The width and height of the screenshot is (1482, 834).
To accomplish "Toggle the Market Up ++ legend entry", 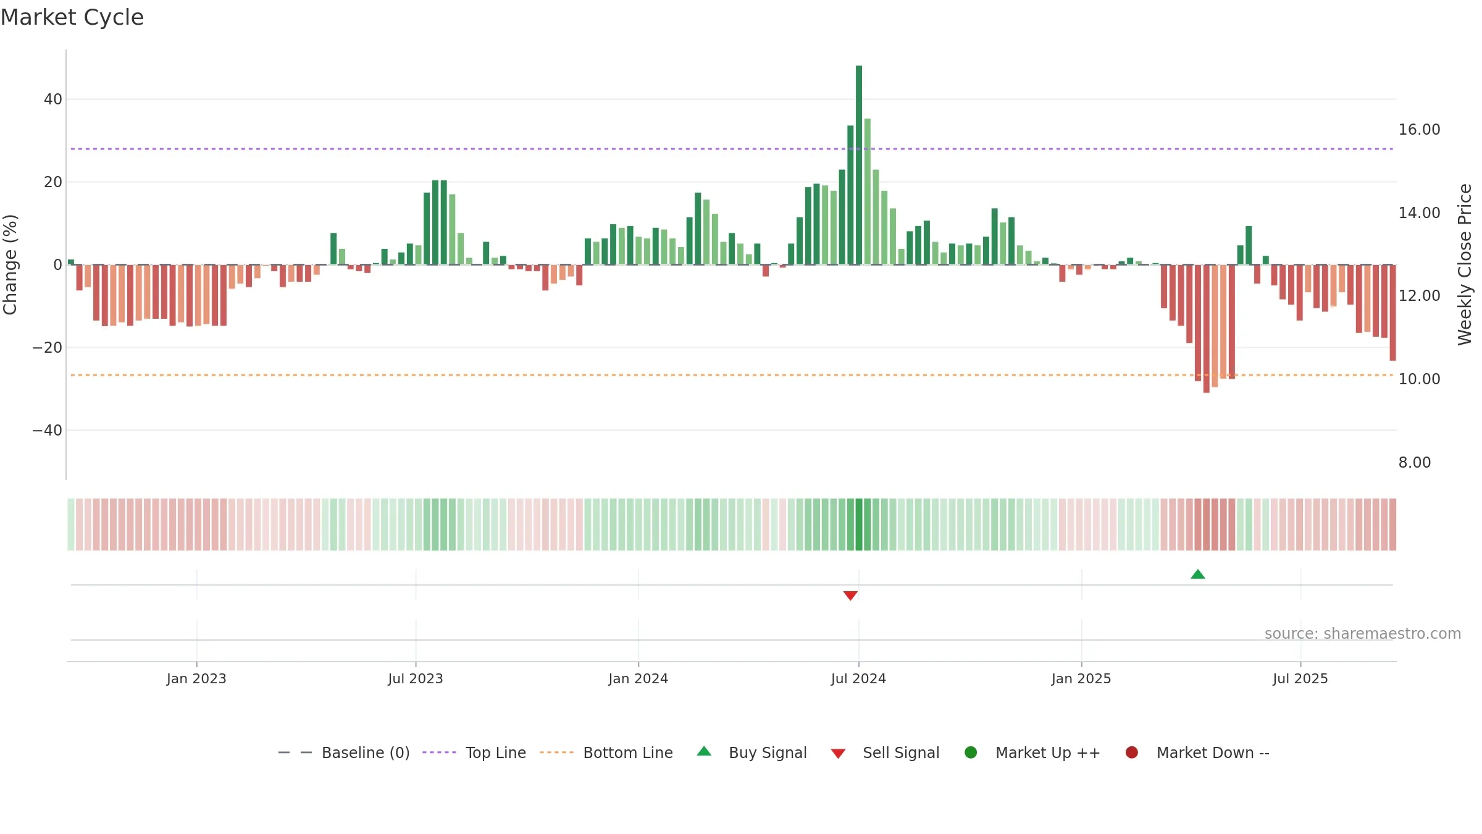I will (1032, 752).
